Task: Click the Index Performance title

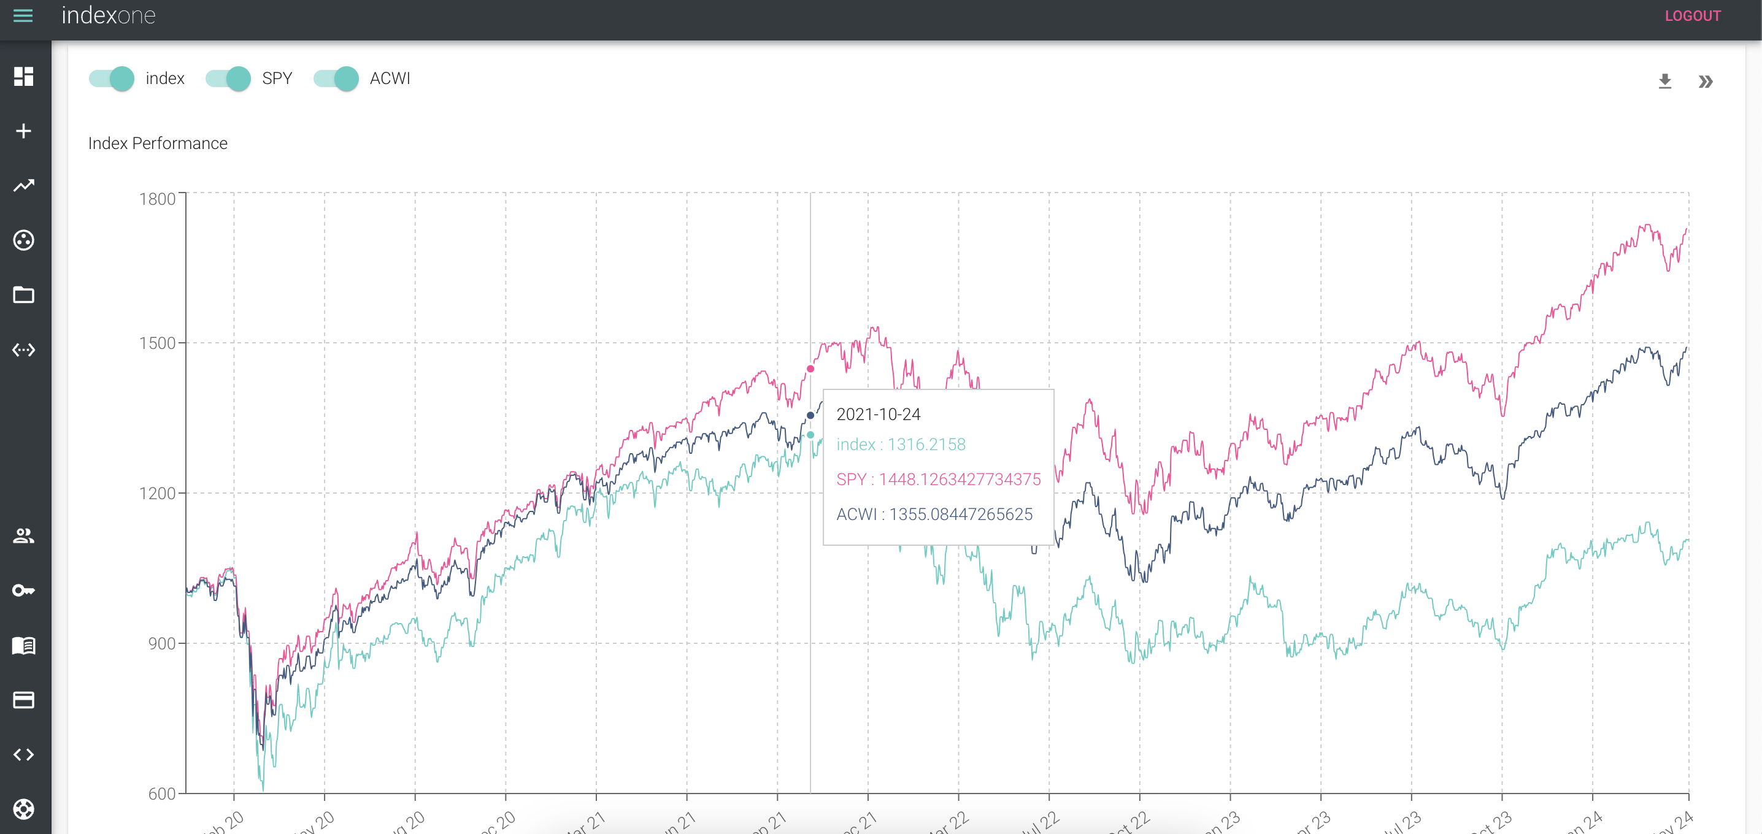Action: 158,143
